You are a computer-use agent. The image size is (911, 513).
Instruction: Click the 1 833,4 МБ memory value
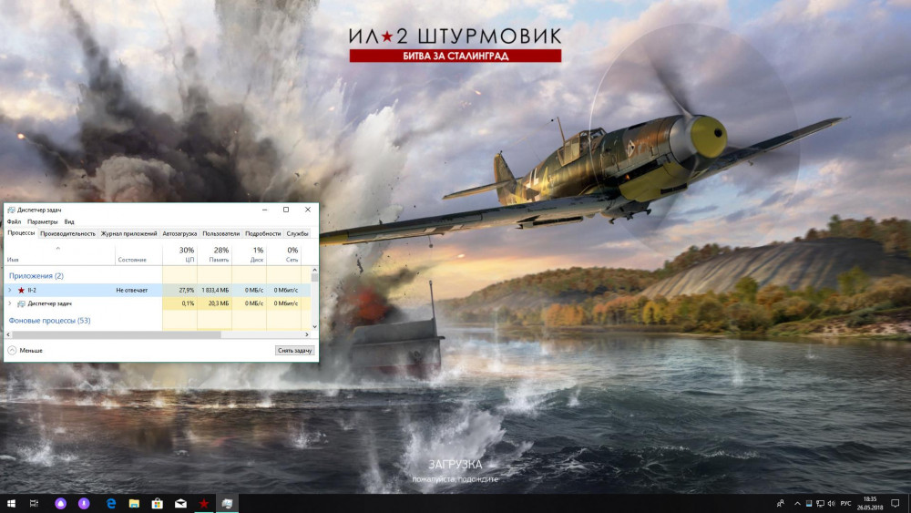click(215, 290)
